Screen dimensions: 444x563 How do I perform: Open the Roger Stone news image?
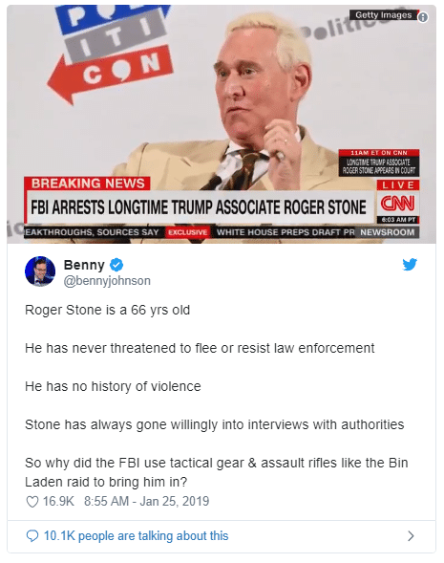coord(222,124)
